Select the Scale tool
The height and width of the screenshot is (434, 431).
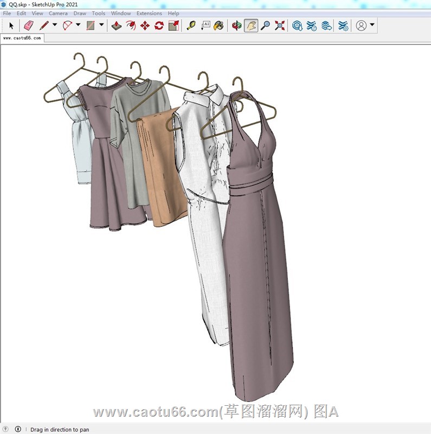(173, 25)
